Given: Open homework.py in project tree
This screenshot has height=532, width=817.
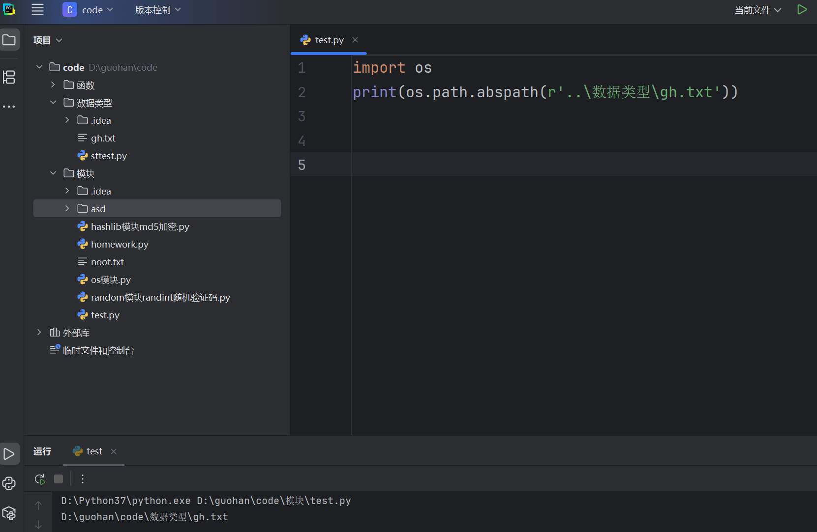Looking at the screenshot, I should (120, 244).
